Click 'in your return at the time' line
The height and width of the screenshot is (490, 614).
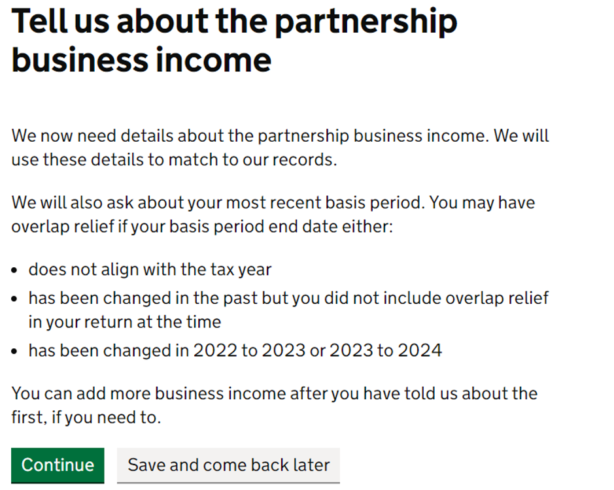point(124,321)
